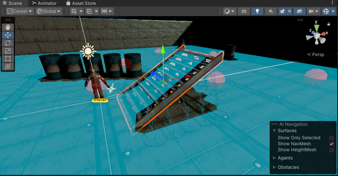Toggle gizmos display

coord(326,11)
